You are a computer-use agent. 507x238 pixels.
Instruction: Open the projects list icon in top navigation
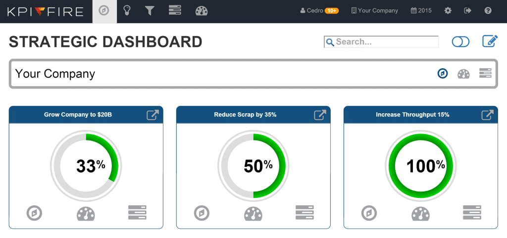click(175, 10)
